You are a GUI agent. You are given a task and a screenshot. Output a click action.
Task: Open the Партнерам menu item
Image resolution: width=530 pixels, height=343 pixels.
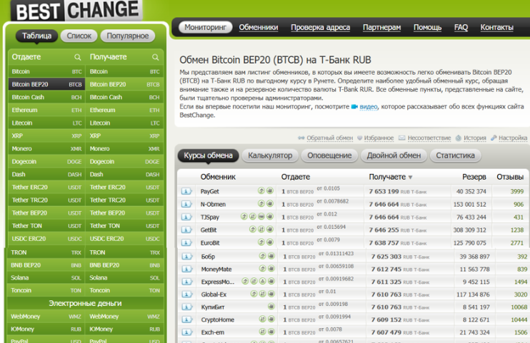[381, 27]
